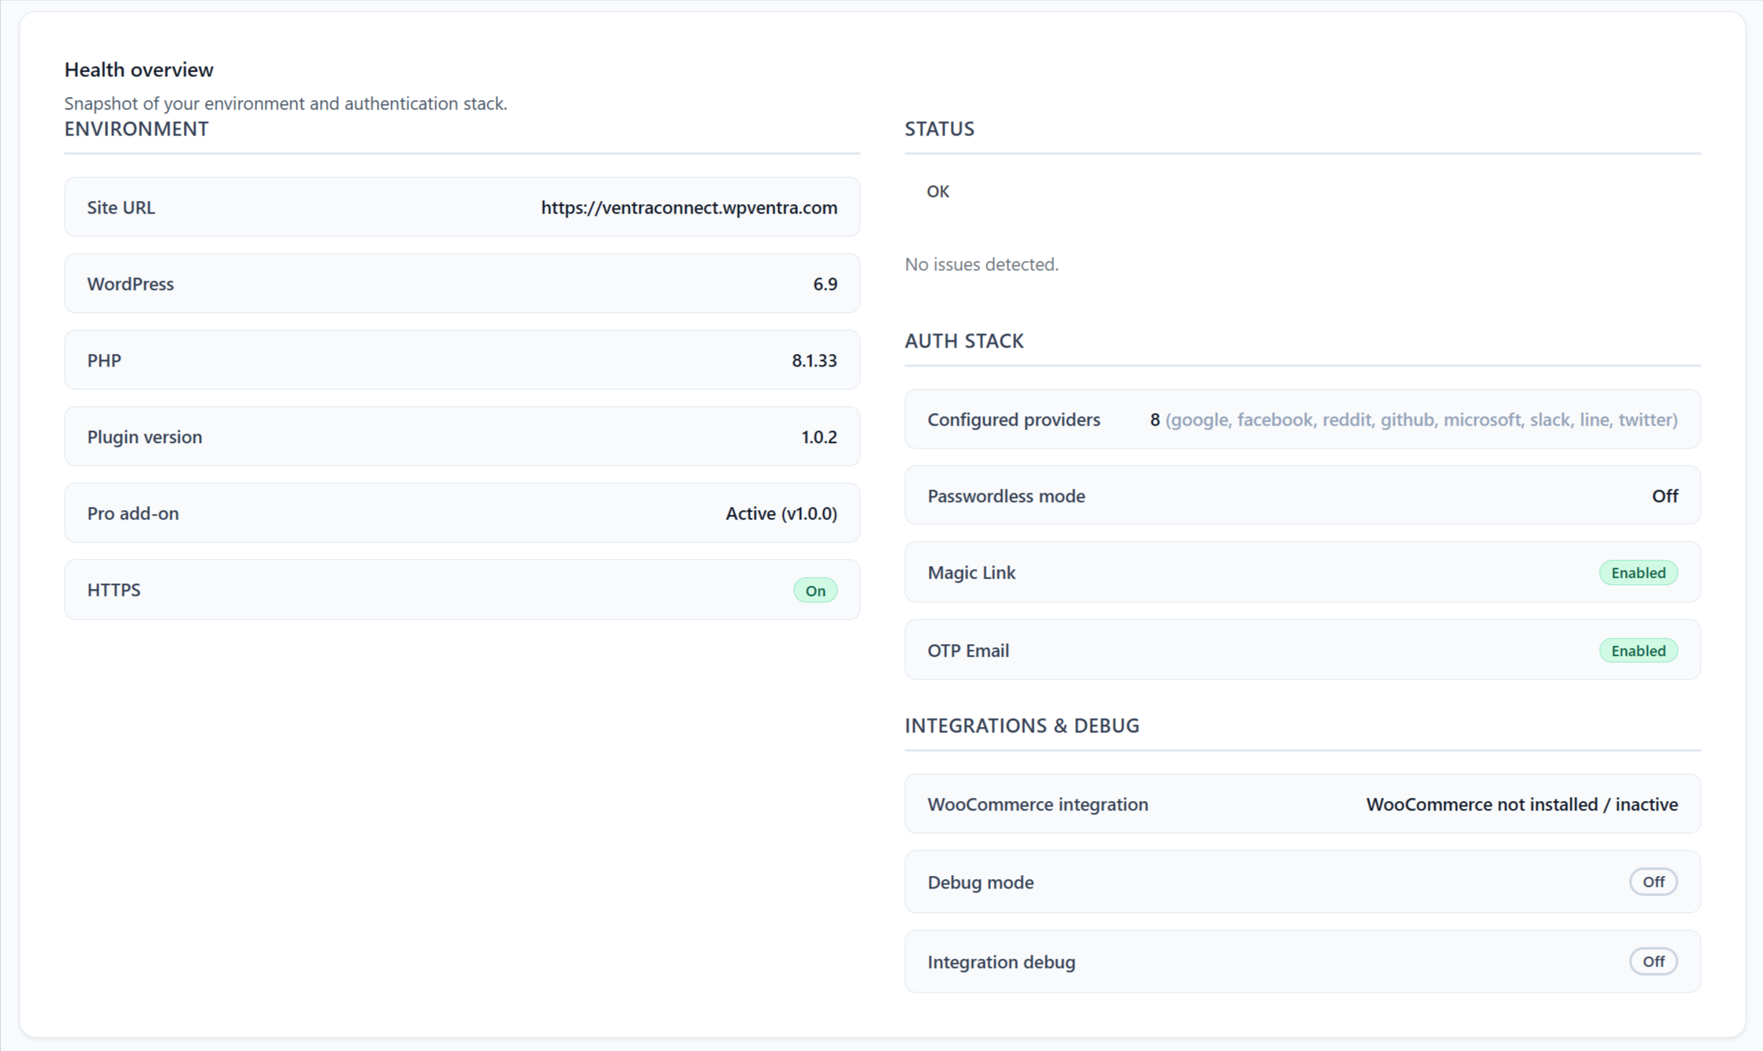Image resolution: width=1763 pixels, height=1051 pixels.
Task: Click the Integrations & Debug header
Action: pos(1021,725)
